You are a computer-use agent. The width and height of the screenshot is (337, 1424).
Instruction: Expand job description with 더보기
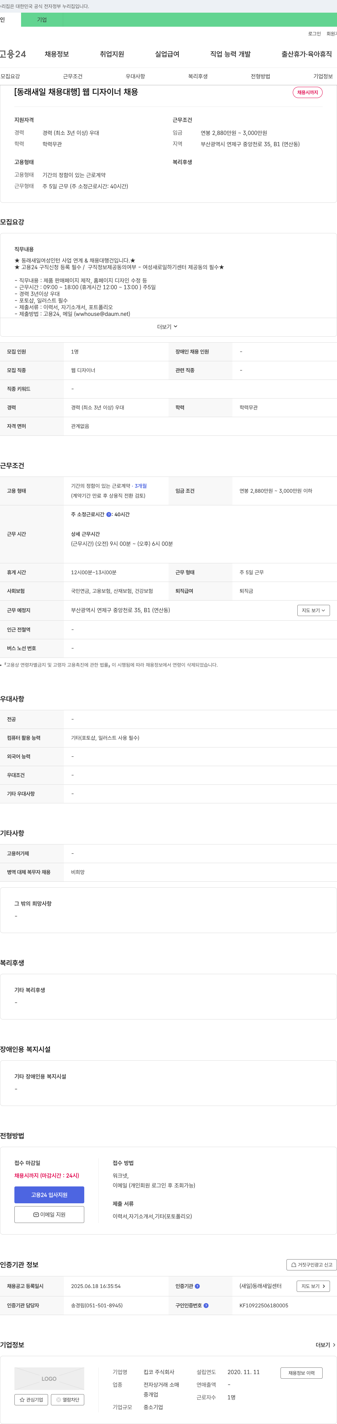tap(167, 327)
